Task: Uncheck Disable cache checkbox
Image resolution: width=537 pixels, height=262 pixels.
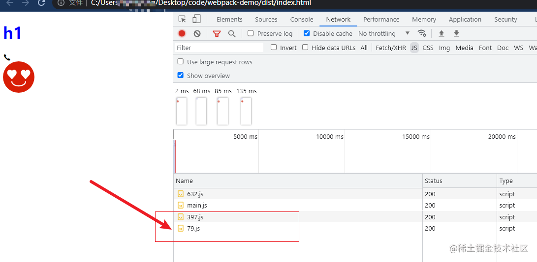Action: [307, 33]
